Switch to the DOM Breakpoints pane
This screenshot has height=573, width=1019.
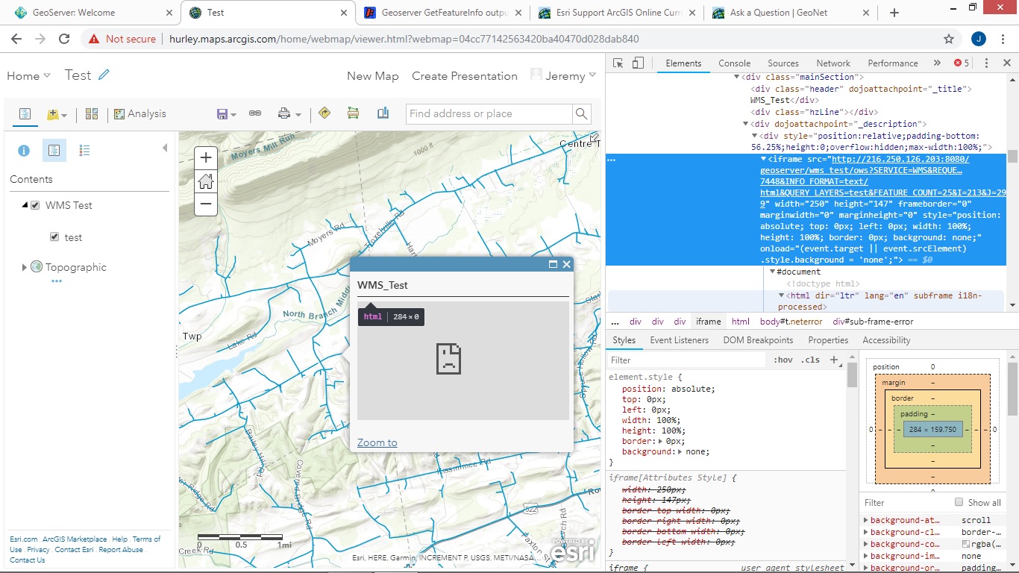click(x=758, y=340)
